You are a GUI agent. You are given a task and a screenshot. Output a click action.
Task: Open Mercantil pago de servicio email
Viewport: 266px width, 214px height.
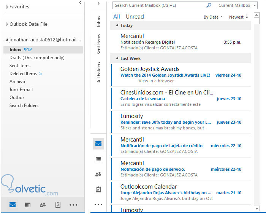tap(180, 169)
